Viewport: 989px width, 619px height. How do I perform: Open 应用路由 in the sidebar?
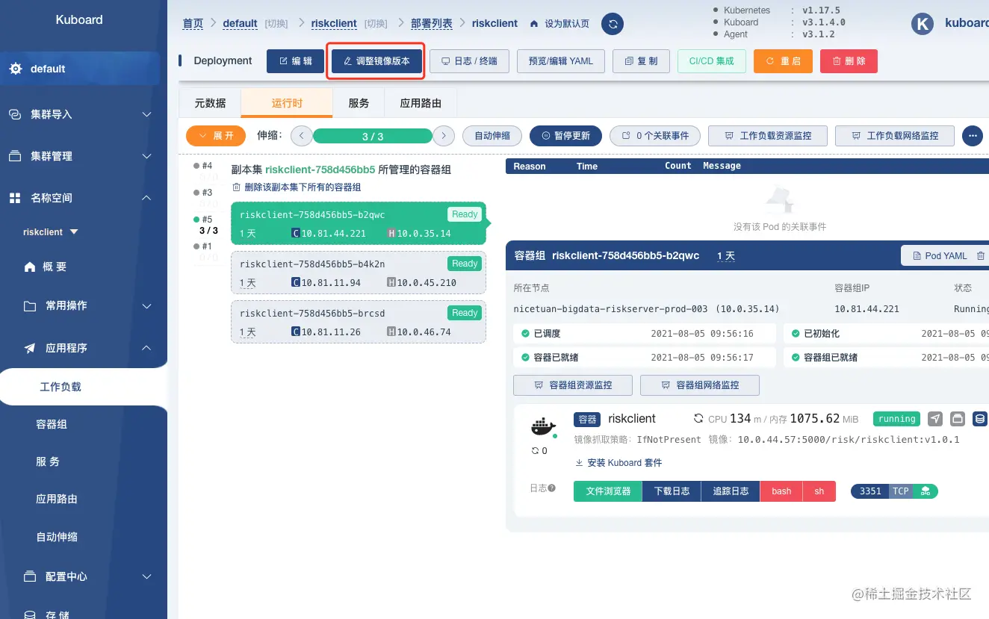pos(57,499)
